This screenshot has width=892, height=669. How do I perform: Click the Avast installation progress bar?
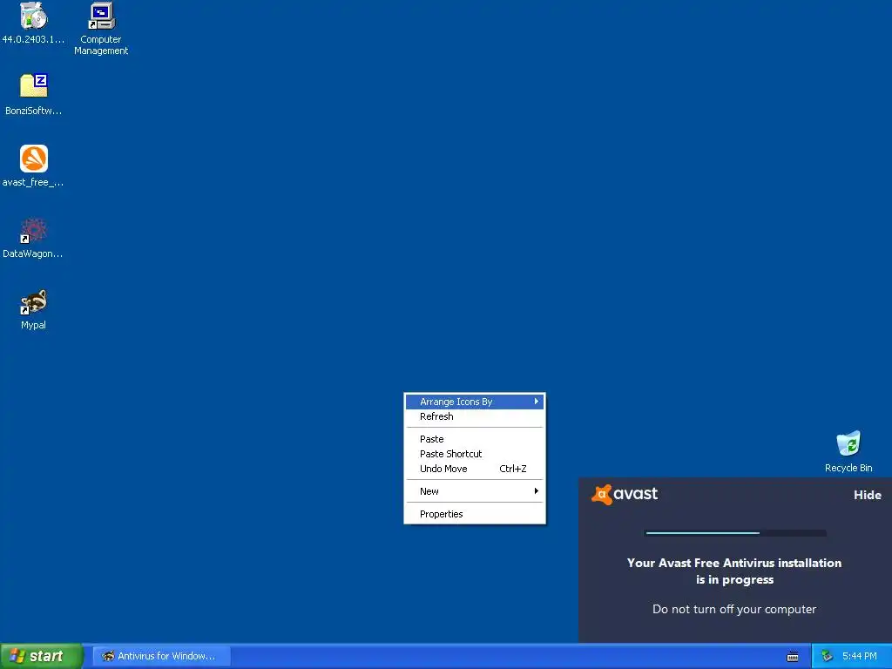(735, 533)
